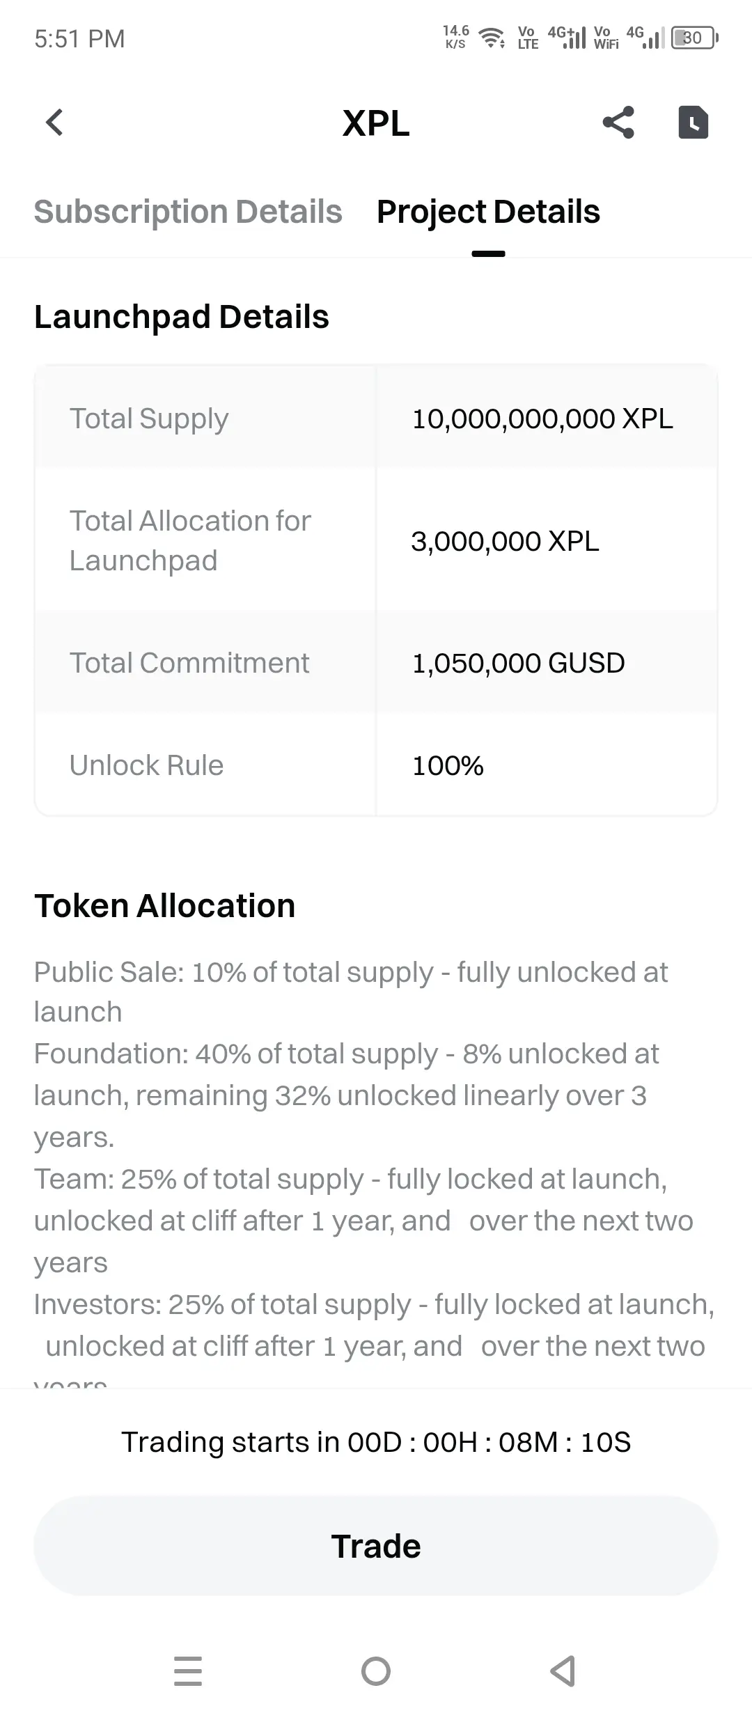Go back using the left chevron arrow
Viewport: 752px width, 1713px height.
click(x=54, y=123)
